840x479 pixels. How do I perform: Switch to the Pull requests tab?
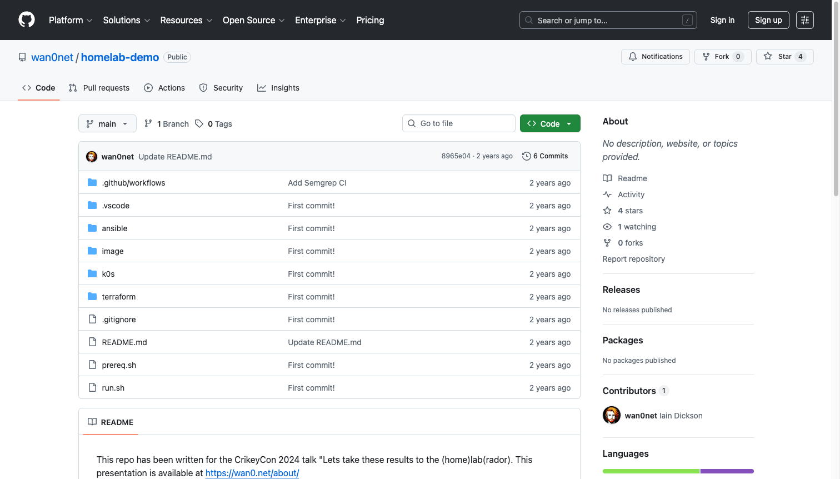coord(99,88)
